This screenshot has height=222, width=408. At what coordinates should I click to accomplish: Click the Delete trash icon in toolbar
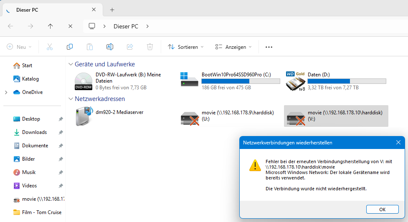point(150,47)
